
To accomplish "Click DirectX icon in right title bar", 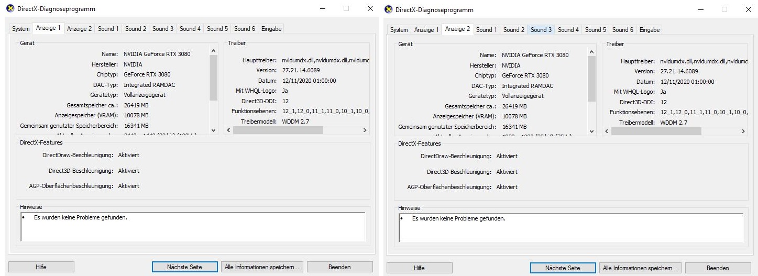I will point(388,9).
